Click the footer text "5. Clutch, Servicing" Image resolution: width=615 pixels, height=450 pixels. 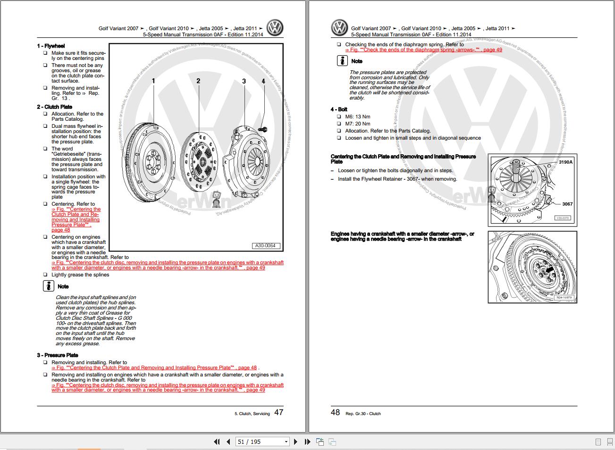coord(253,414)
